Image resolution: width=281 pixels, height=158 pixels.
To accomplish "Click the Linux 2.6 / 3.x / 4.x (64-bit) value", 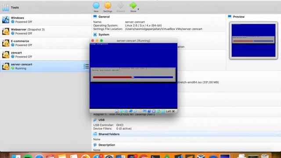I will 144,25.
